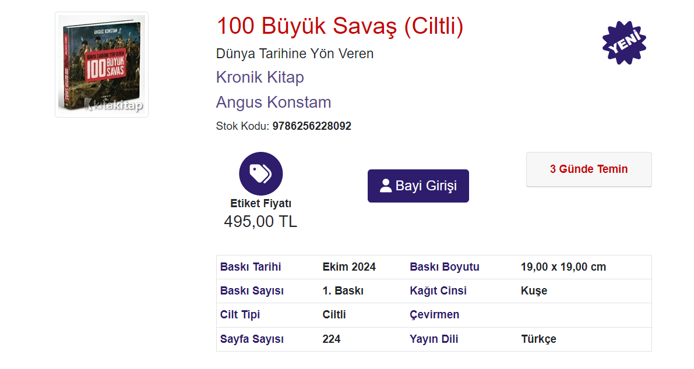Click the 100 Büyük Savaş (Ciltli) title
The height and width of the screenshot is (369, 694).
pos(340,26)
